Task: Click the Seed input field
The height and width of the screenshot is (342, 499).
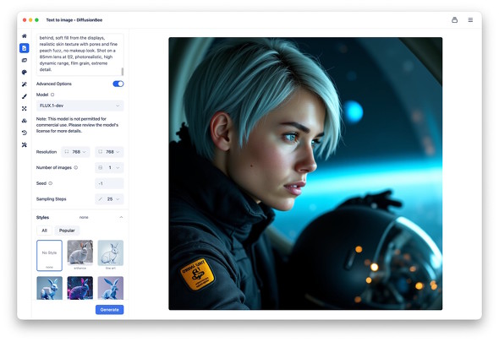Action: point(109,183)
